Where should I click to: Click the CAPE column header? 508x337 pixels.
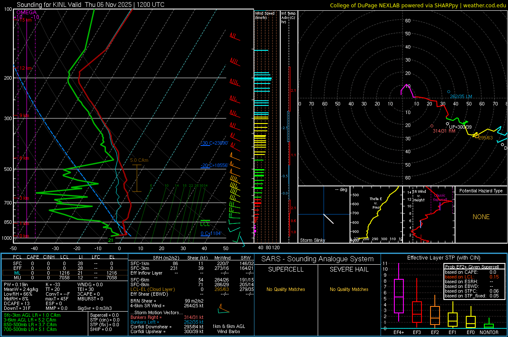33,257
